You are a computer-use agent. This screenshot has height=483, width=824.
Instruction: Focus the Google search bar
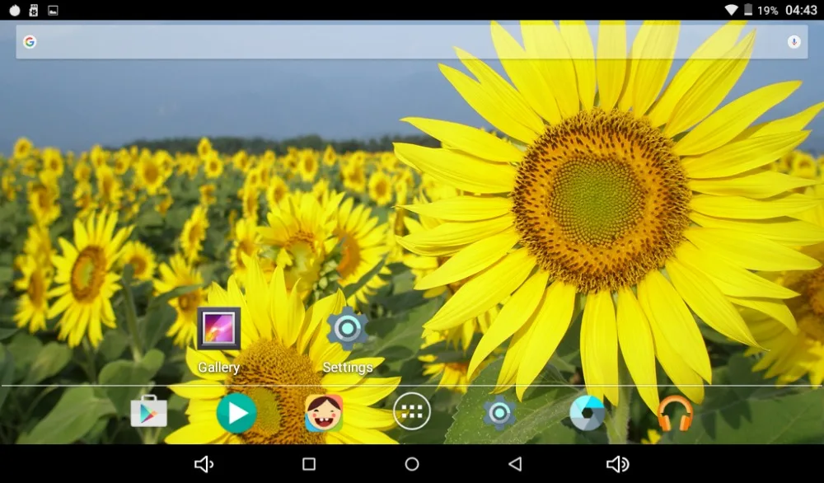point(412,42)
